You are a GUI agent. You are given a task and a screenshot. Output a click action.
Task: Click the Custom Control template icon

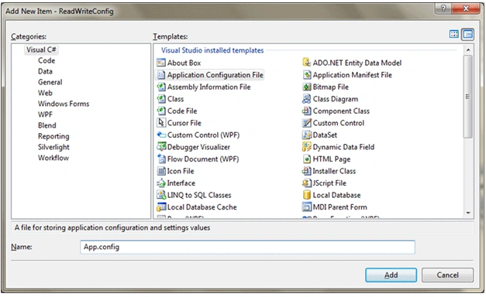coord(306,123)
